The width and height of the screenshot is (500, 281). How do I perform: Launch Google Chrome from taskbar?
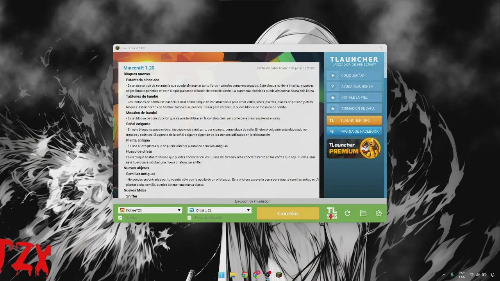pos(244,275)
